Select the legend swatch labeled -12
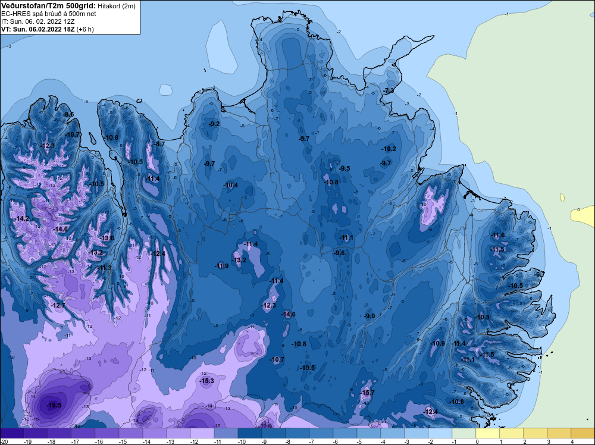Viewport: 595px width, 445px height. (202, 433)
